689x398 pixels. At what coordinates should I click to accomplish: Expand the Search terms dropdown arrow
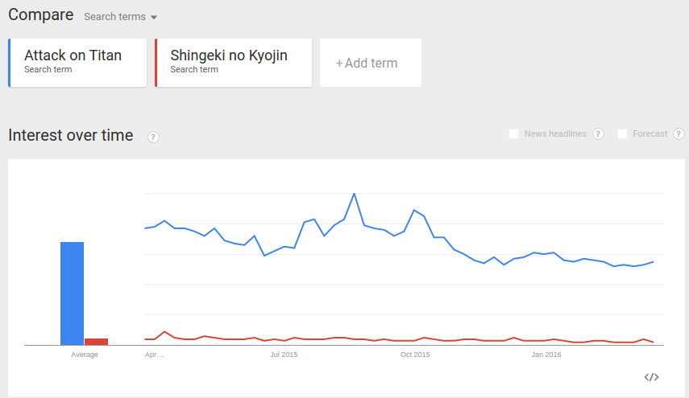click(154, 18)
